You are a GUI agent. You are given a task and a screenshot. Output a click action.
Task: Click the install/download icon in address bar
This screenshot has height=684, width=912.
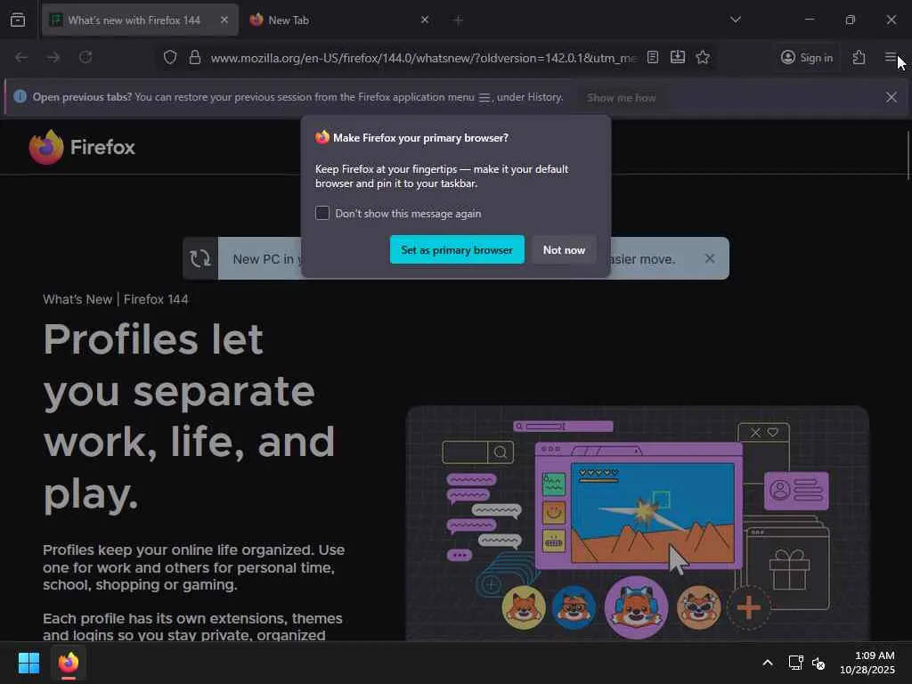tap(678, 57)
